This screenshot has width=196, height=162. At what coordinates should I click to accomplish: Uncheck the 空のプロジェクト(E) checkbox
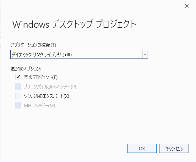(18, 77)
